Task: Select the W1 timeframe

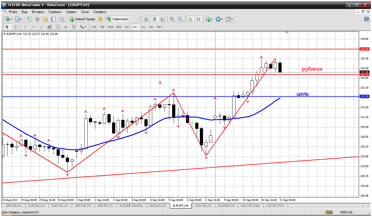Action: point(151,27)
